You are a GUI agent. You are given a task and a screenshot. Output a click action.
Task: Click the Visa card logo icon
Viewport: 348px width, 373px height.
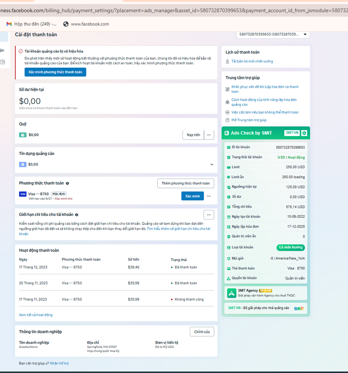[23, 194]
